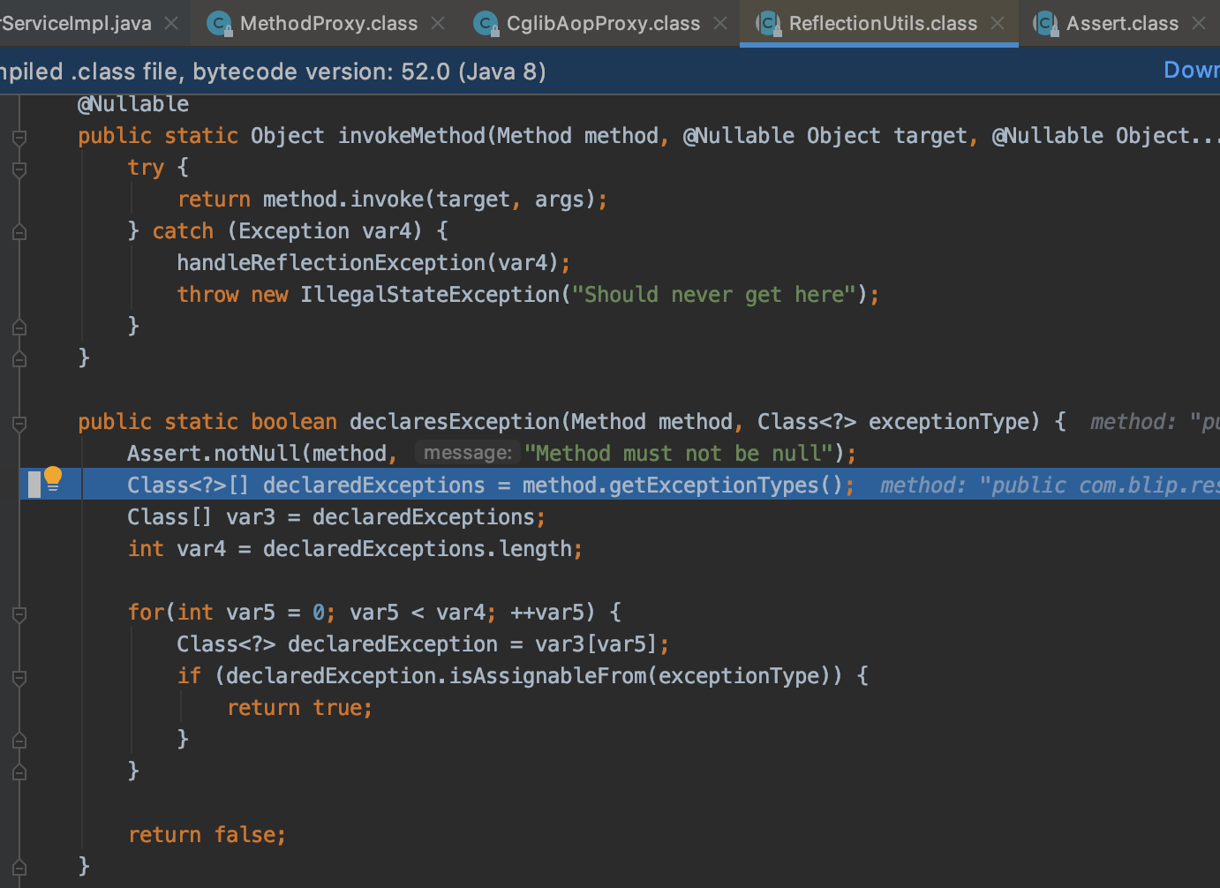
Task: Click var3[var5] array access
Action: point(596,644)
